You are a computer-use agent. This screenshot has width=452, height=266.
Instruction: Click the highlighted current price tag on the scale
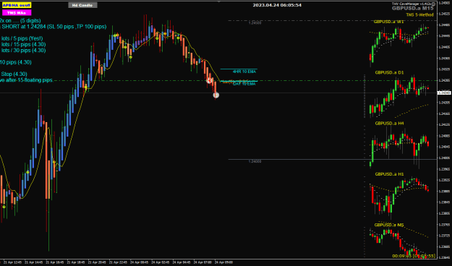(444, 93)
